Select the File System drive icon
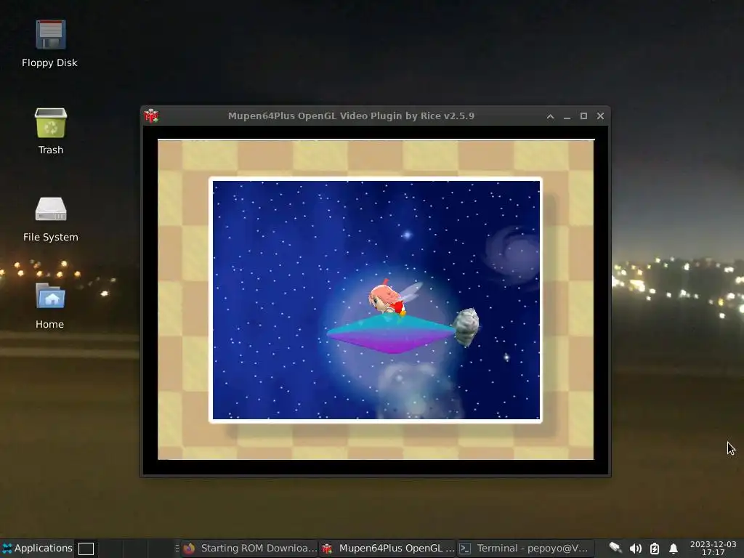The width and height of the screenshot is (744, 558). (x=50, y=219)
